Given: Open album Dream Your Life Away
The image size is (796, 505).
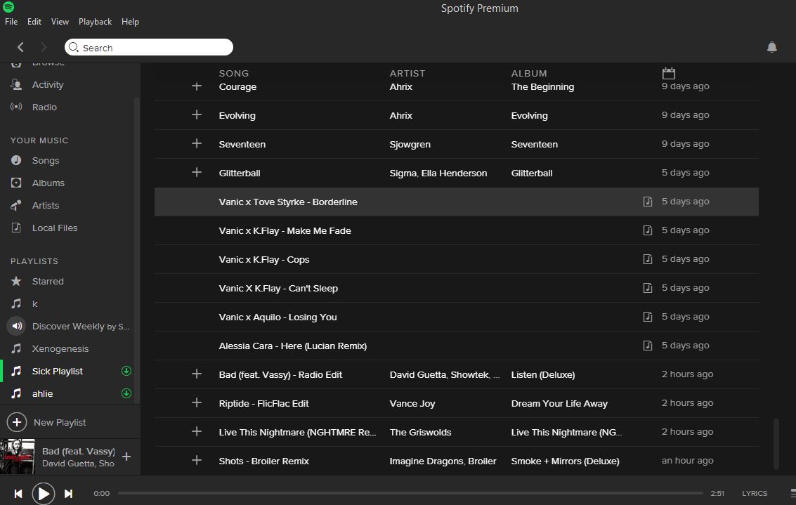Looking at the screenshot, I should click(x=559, y=403).
